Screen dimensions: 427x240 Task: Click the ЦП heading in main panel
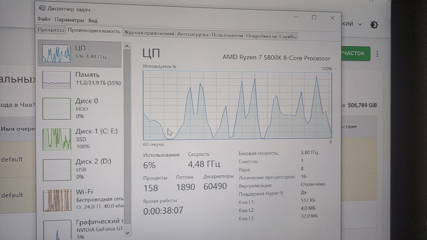point(151,53)
